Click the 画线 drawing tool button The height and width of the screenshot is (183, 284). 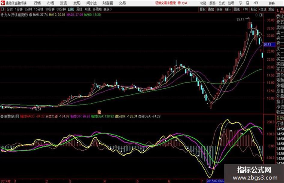coord(237,9)
